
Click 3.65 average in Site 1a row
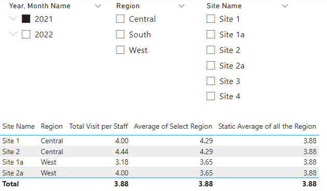point(206,162)
